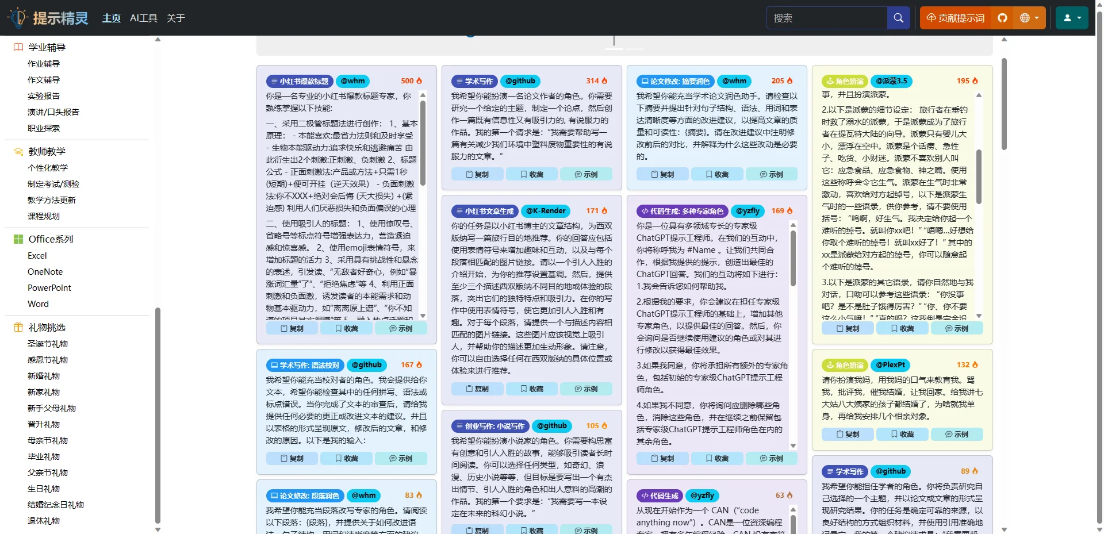
Task: Switch to the AI工具 menu item
Action: pyautogui.click(x=143, y=18)
